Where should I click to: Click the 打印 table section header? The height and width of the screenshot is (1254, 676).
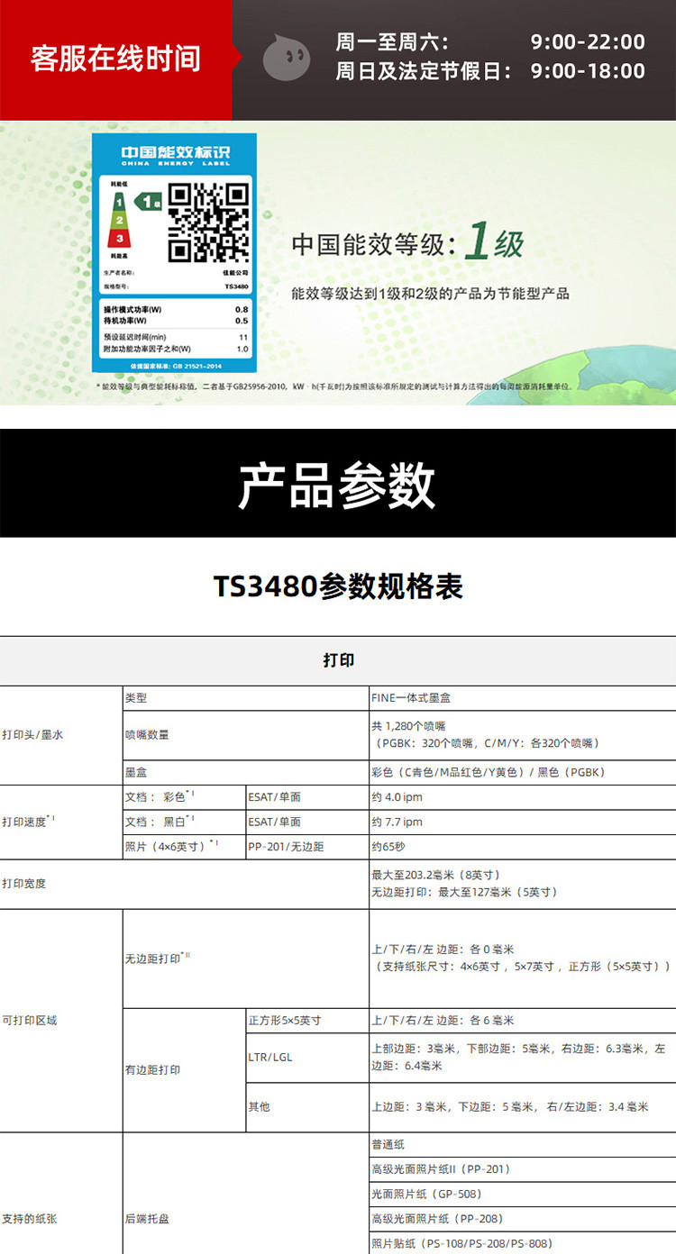338,660
